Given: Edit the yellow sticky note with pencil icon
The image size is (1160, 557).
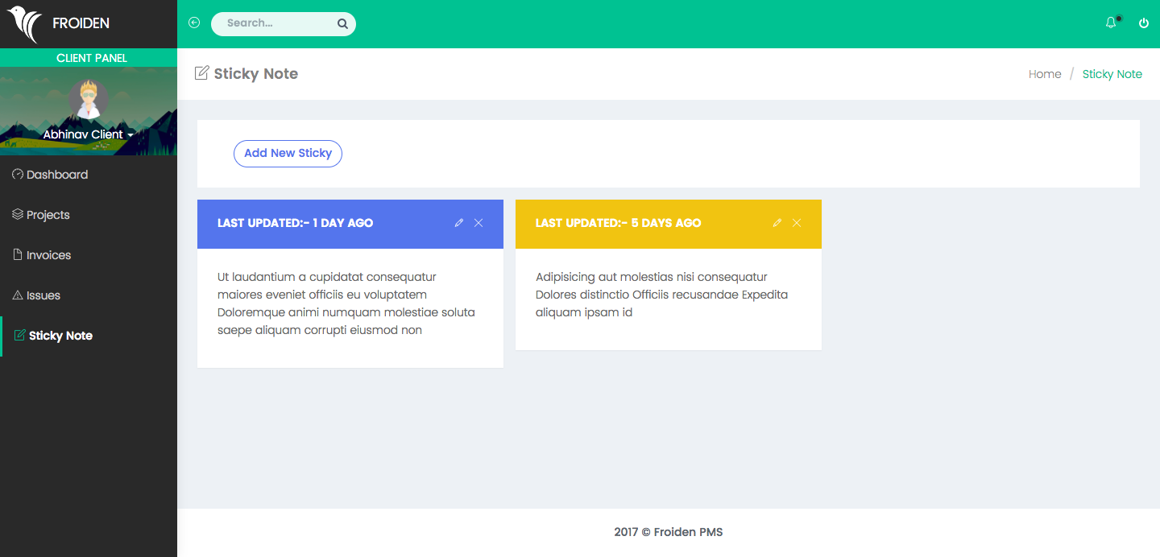Looking at the screenshot, I should (777, 223).
